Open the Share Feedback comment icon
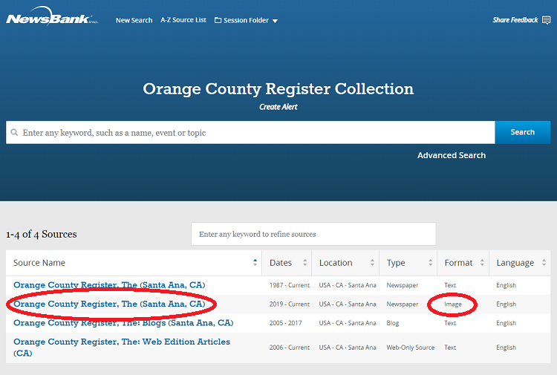Viewport: 557px width, 375px height. 546,20
